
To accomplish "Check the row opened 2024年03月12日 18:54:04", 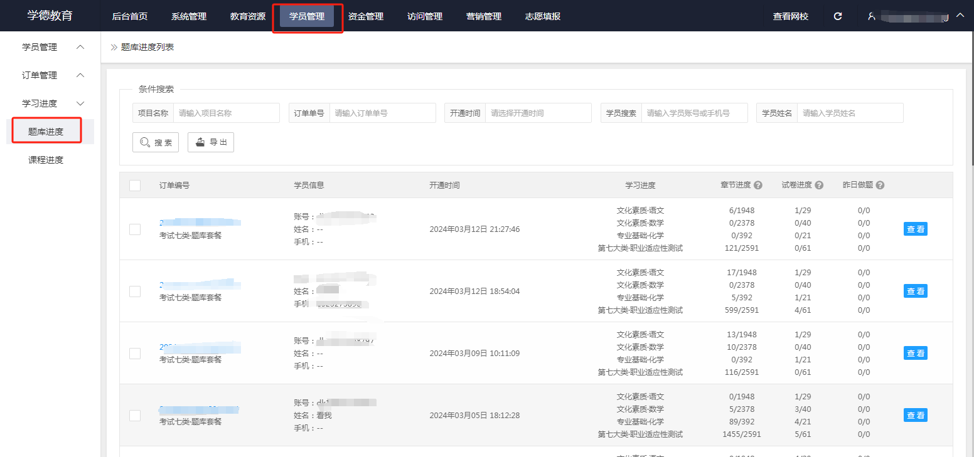I will (x=135, y=292).
